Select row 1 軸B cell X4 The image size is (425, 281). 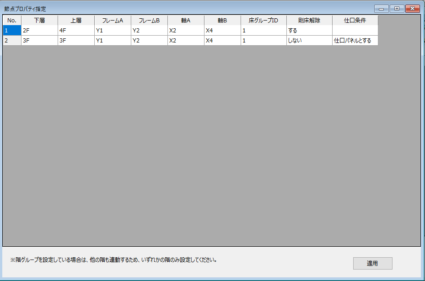tap(222, 30)
